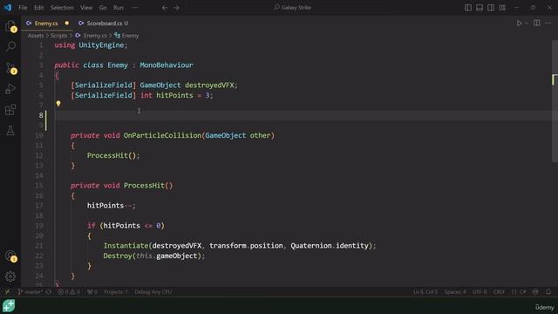The width and height of the screenshot is (558, 314).
Task: Change indentation via Spaces: 4
Action: 455,292
